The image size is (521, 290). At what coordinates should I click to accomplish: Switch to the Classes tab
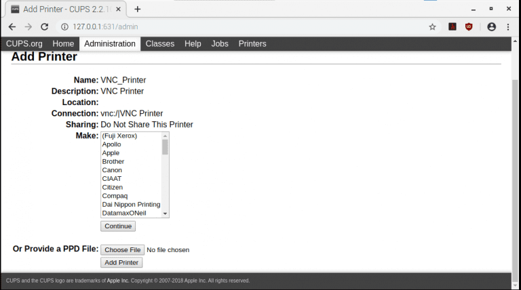tap(160, 43)
